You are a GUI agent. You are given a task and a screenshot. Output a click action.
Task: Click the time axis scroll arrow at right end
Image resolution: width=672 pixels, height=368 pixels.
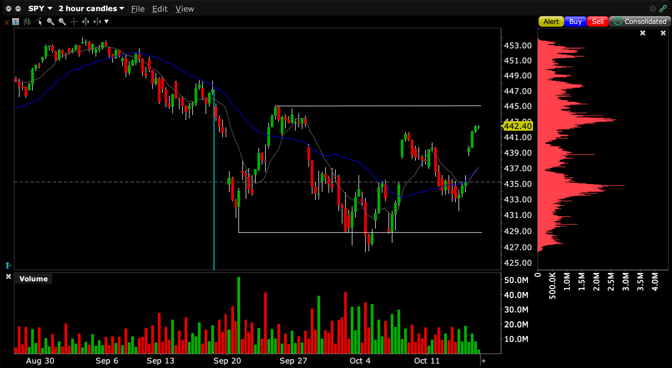(x=484, y=361)
